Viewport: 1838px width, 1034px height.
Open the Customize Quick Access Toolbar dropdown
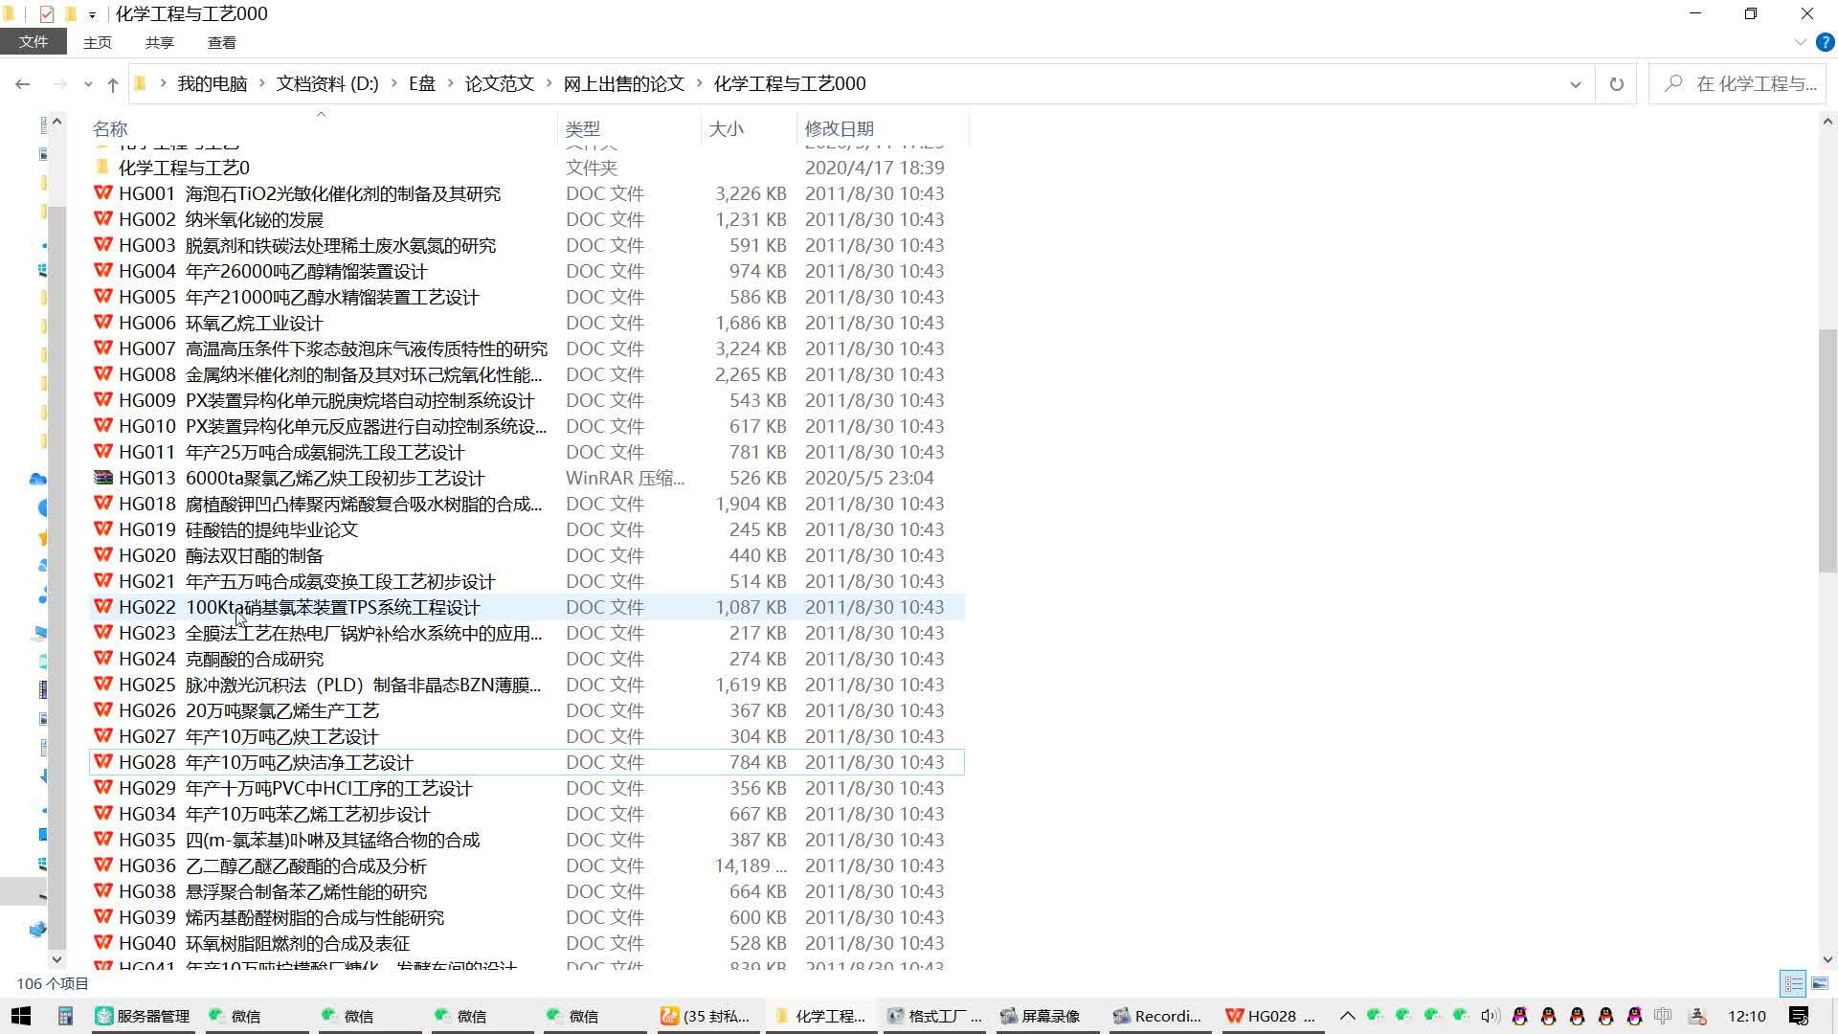[x=92, y=14]
